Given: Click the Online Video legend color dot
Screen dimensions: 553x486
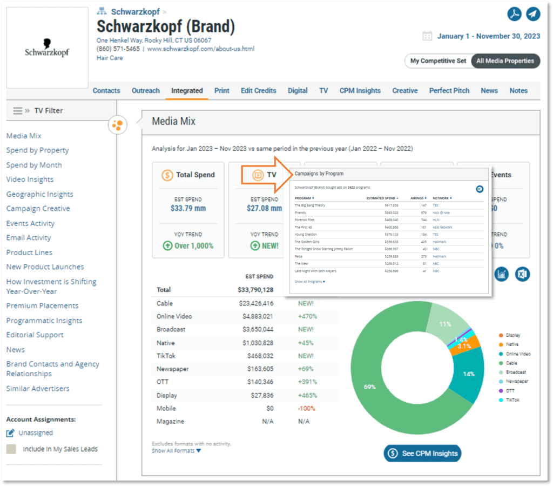Looking at the screenshot, I should pyautogui.click(x=501, y=354).
